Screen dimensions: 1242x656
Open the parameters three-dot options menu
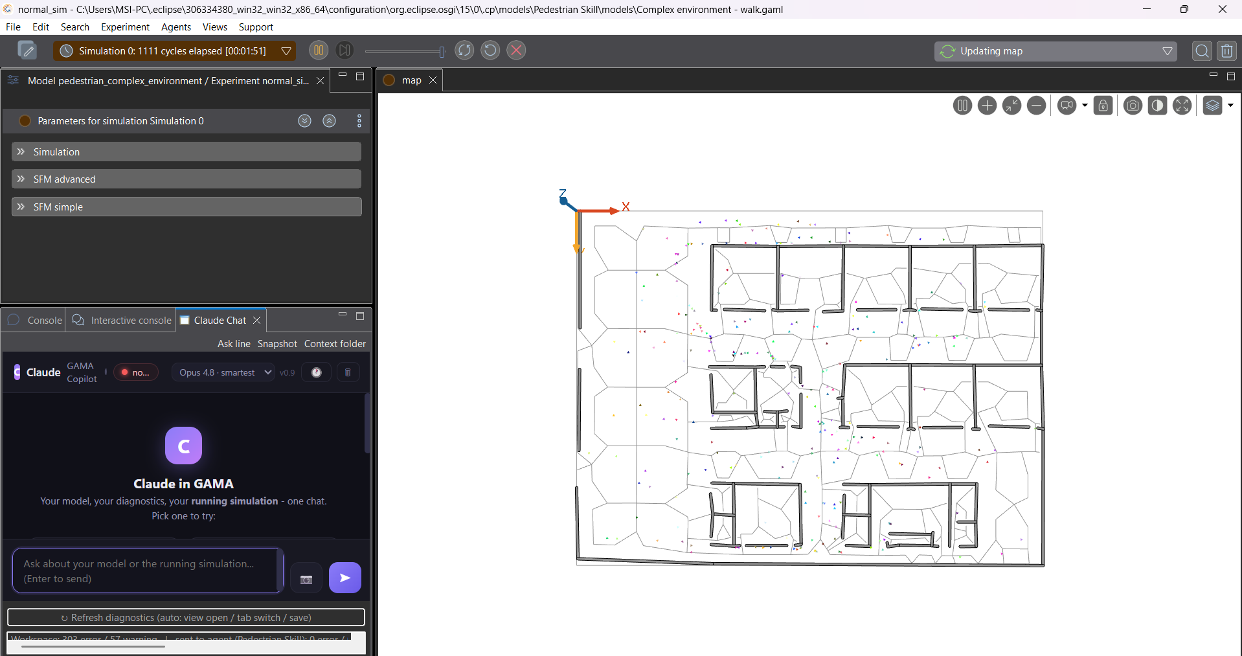coord(359,121)
